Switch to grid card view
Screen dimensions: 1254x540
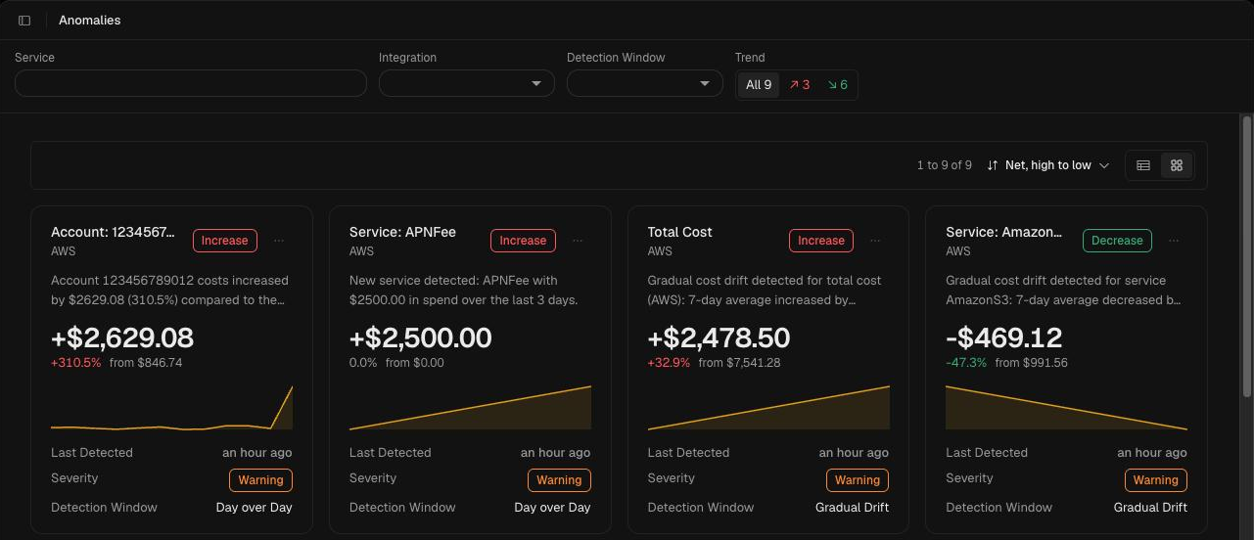[x=1177, y=165]
